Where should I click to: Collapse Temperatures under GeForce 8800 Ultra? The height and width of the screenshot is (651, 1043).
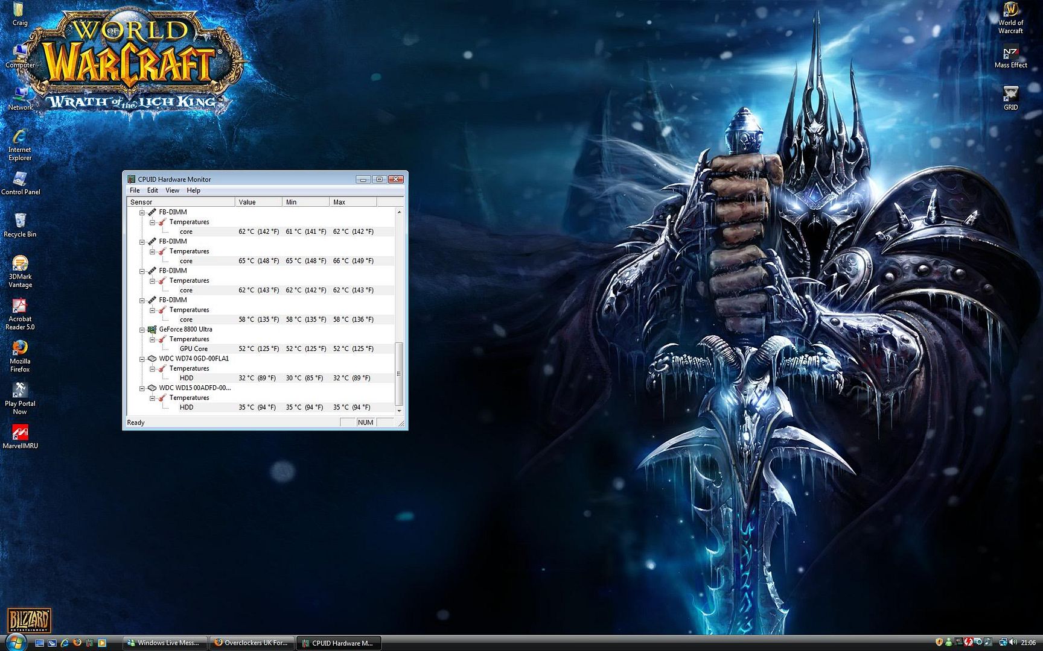pos(152,339)
